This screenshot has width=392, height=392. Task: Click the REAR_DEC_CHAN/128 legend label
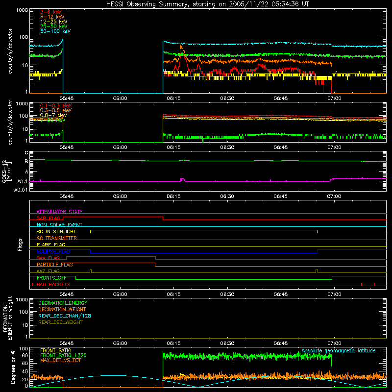click(65, 316)
